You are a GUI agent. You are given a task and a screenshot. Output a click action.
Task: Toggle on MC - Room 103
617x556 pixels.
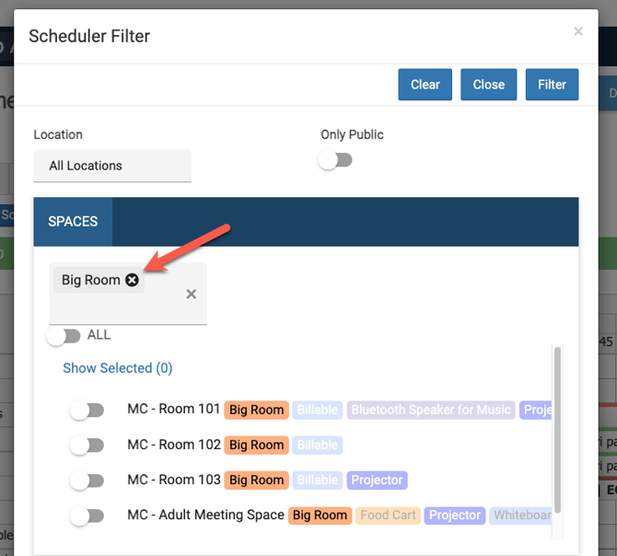87,481
